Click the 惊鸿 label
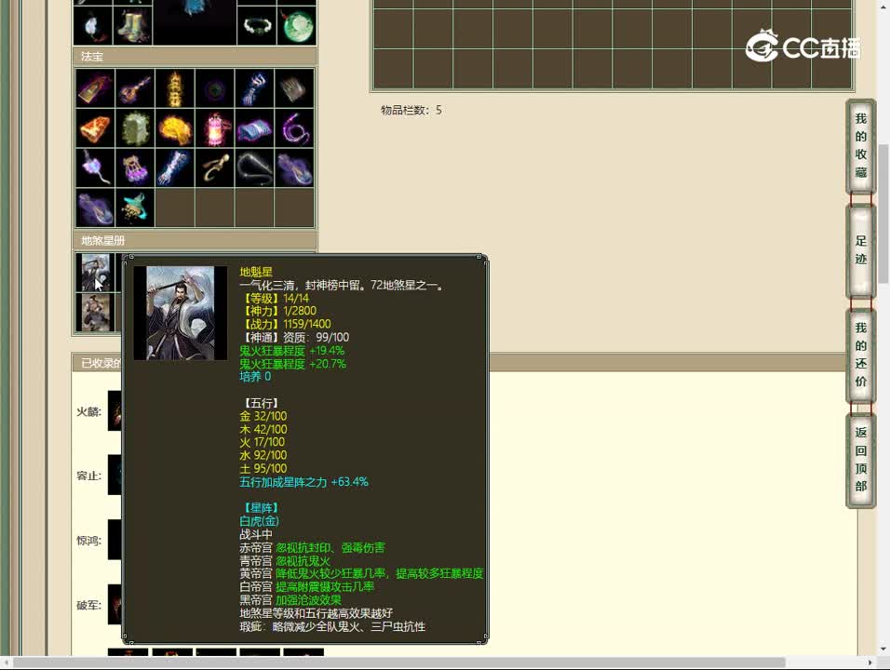 pos(89,541)
